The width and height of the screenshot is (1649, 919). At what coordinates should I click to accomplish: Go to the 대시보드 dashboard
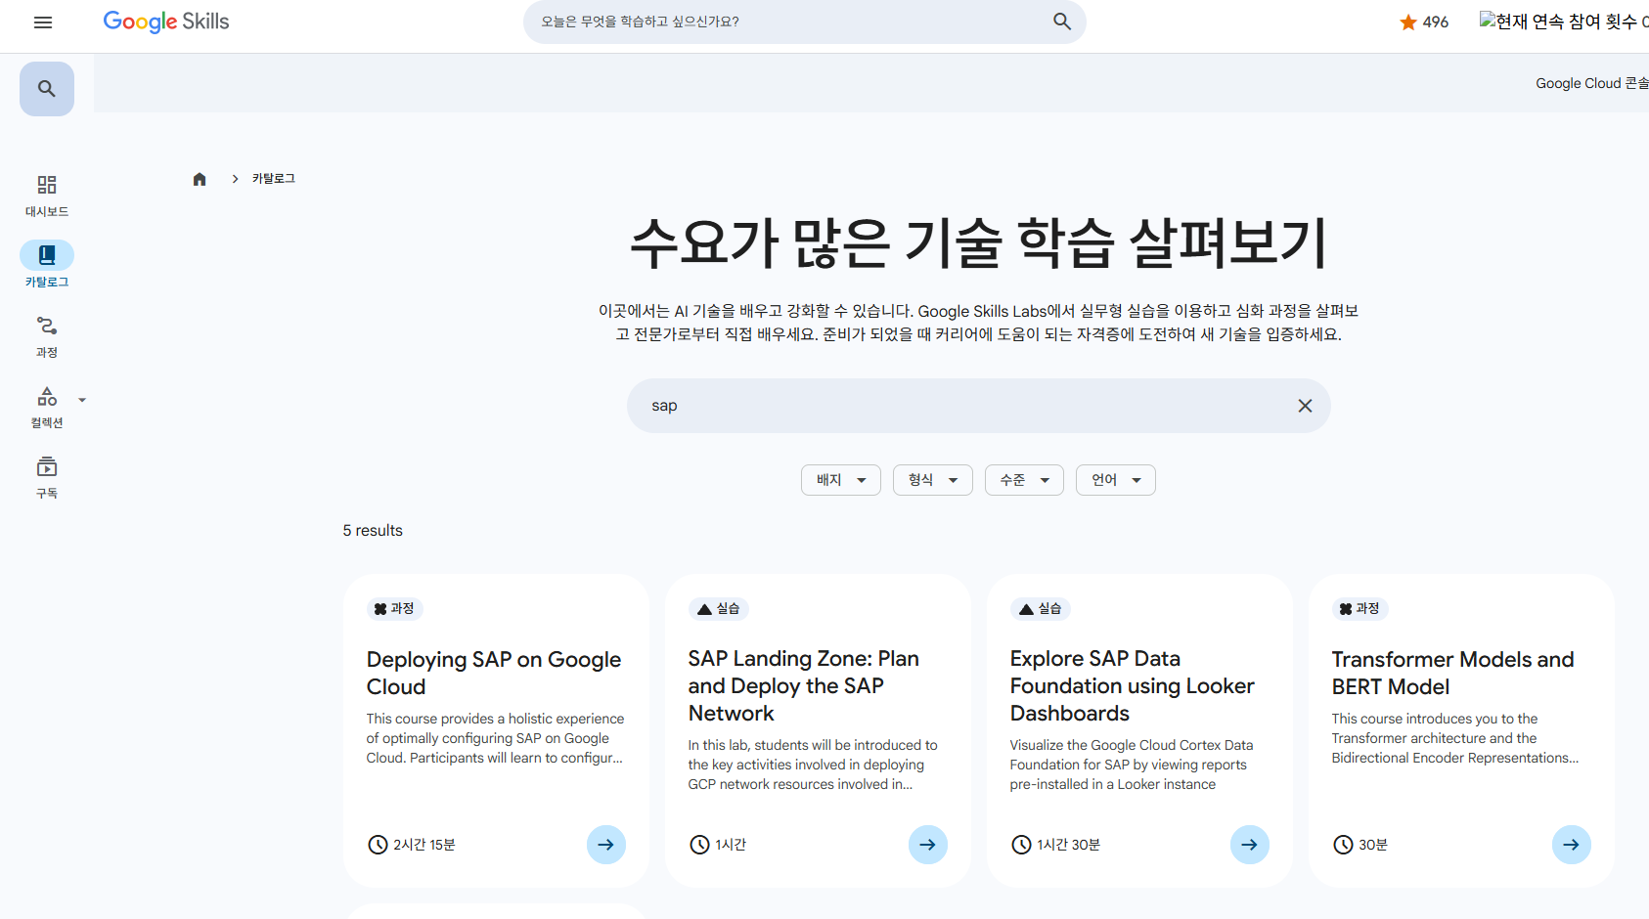tap(47, 196)
